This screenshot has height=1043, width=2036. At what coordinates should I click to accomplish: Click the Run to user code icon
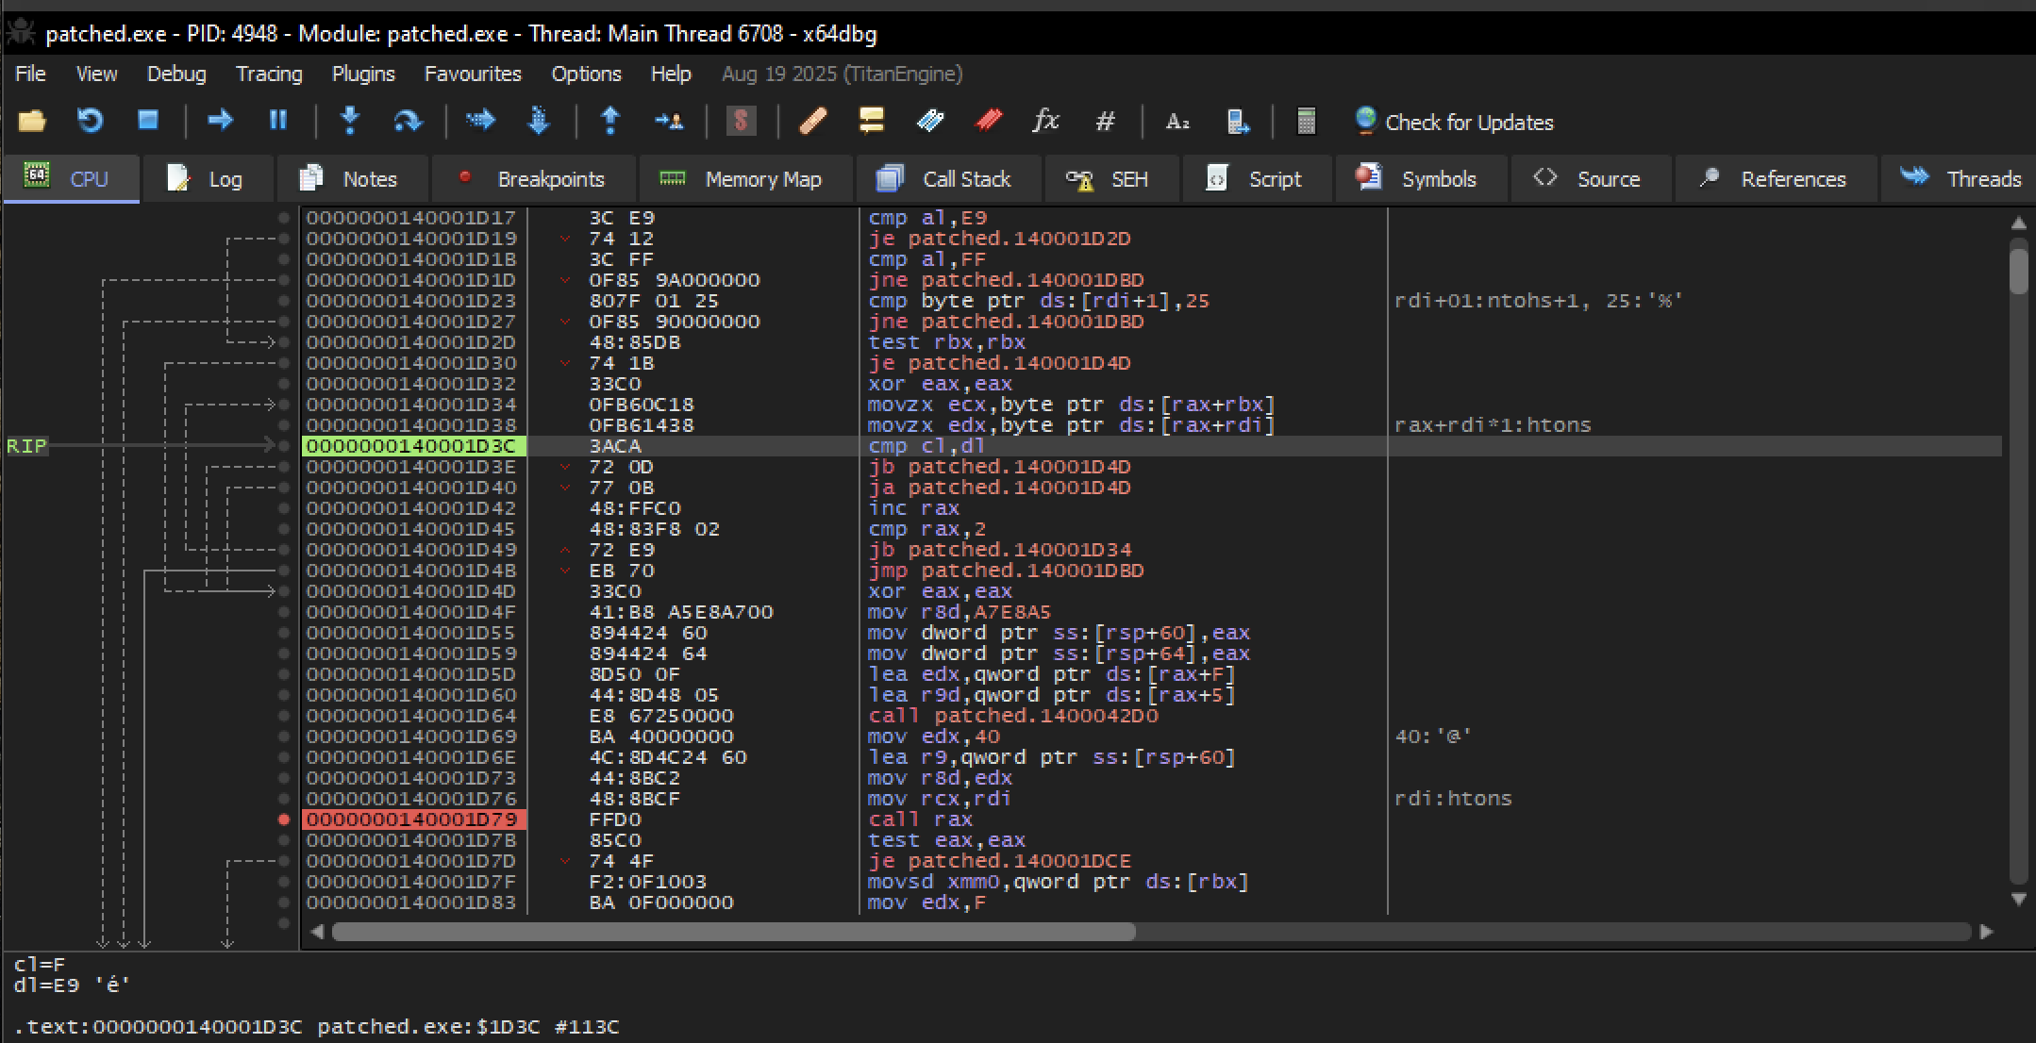669,121
